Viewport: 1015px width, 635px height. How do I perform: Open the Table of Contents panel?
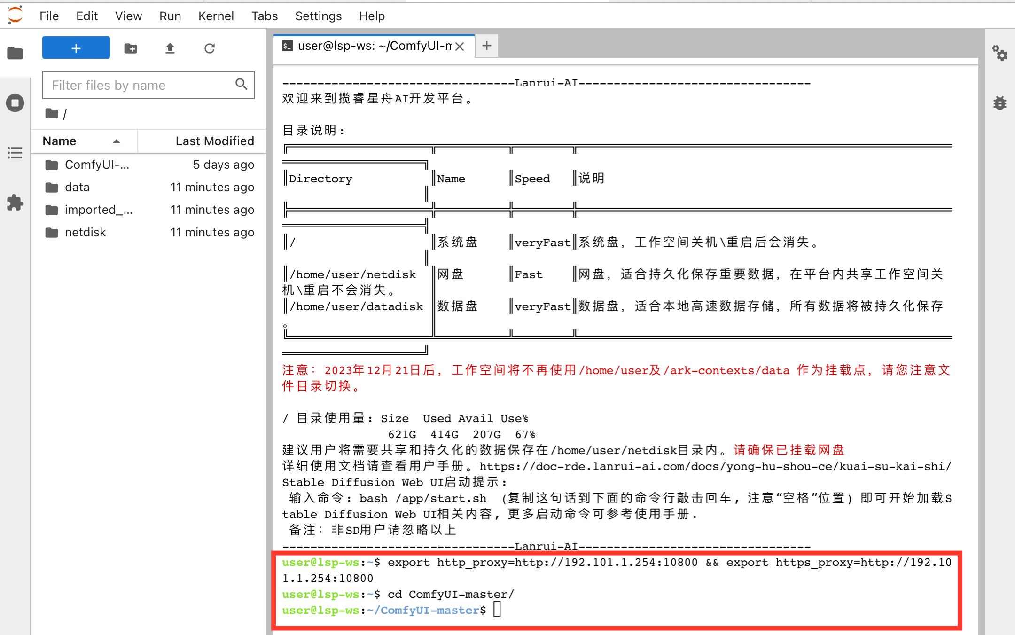point(15,153)
